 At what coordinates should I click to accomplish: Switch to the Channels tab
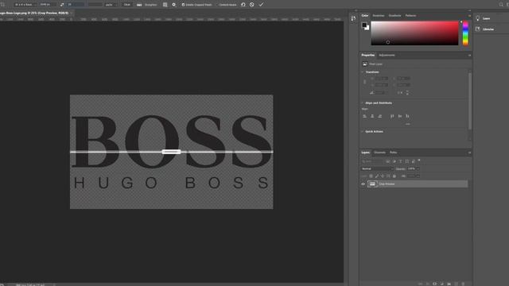coord(380,153)
